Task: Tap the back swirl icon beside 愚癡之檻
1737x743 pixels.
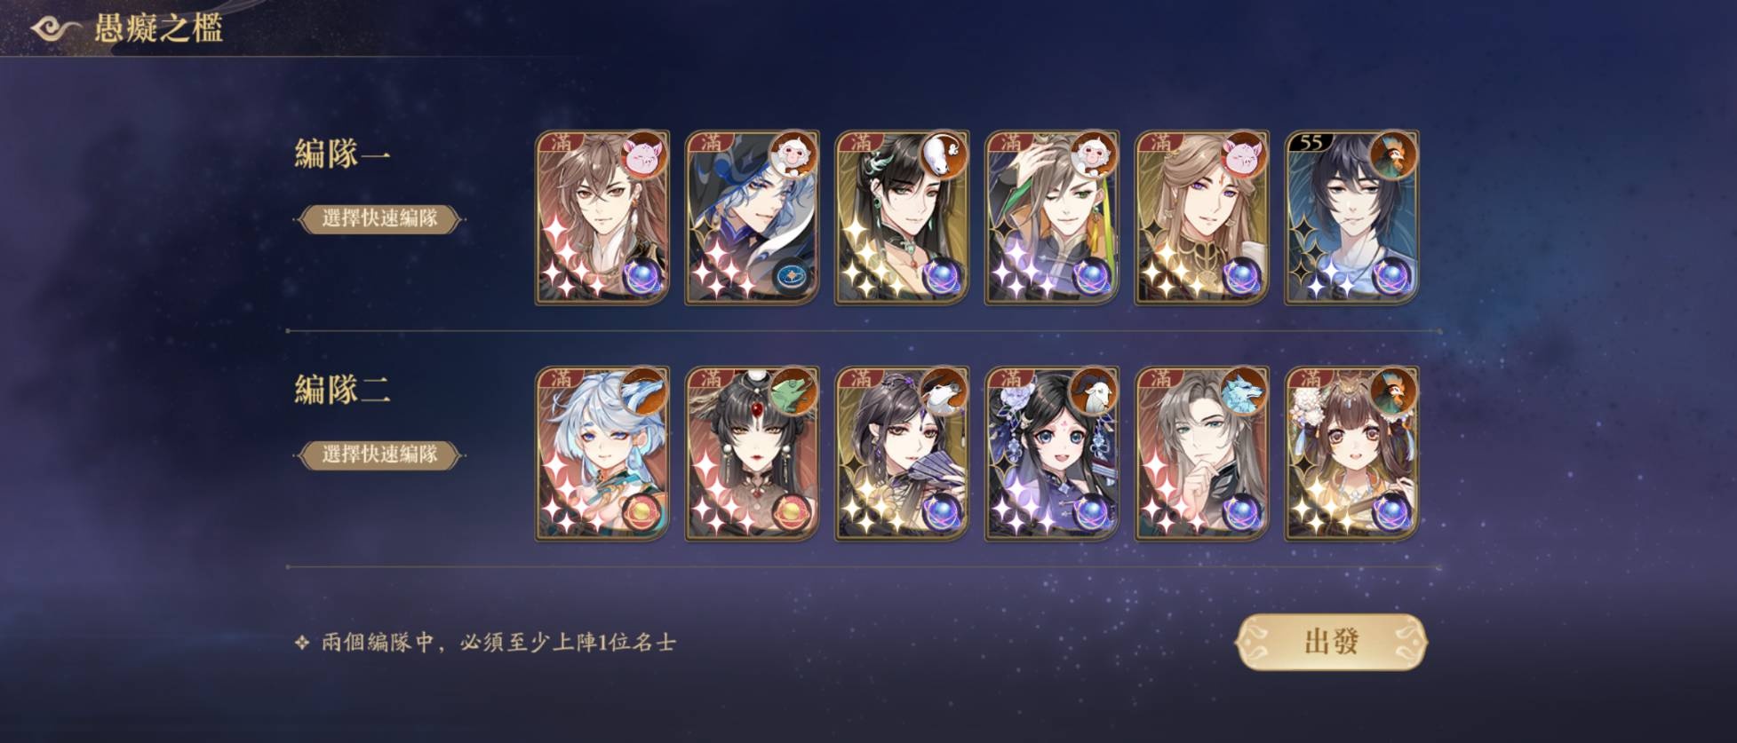Action: (x=55, y=28)
